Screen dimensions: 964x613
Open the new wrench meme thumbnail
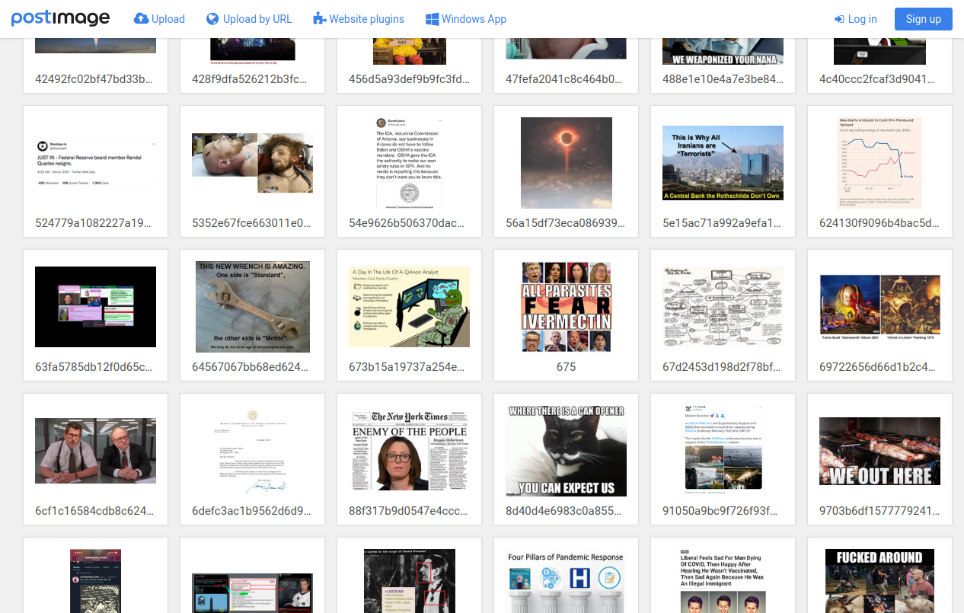pyautogui.click(x=252, y=307)
